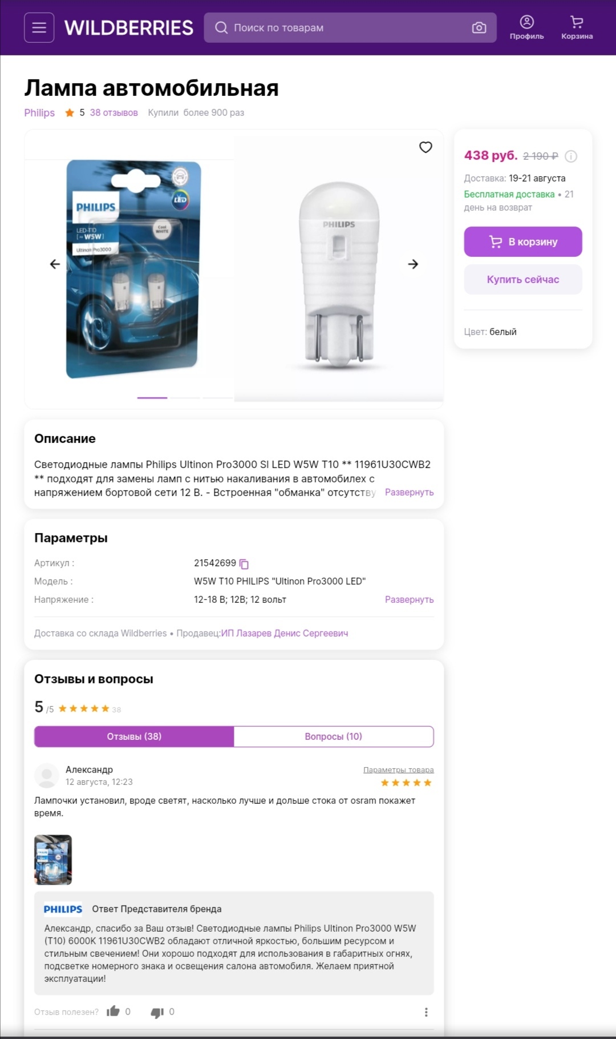The image size is (616, 1039).
Task: Select the second image slider indicator
Action: coord(185,397)
